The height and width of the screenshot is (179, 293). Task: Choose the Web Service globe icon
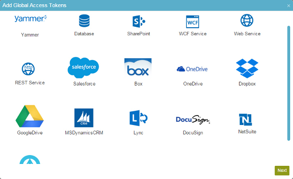tap(247, 20)
